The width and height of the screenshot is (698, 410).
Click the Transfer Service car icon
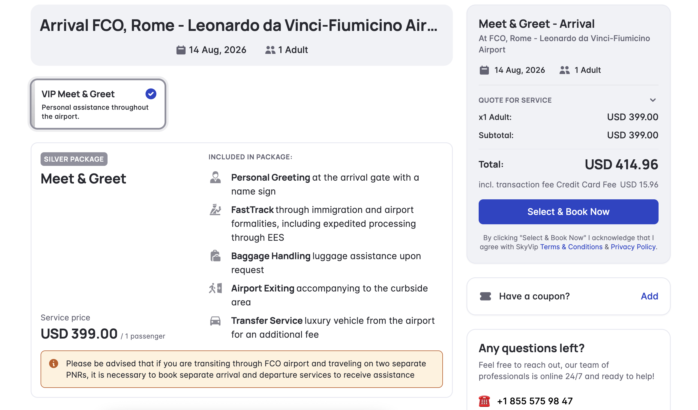point(215,321)
